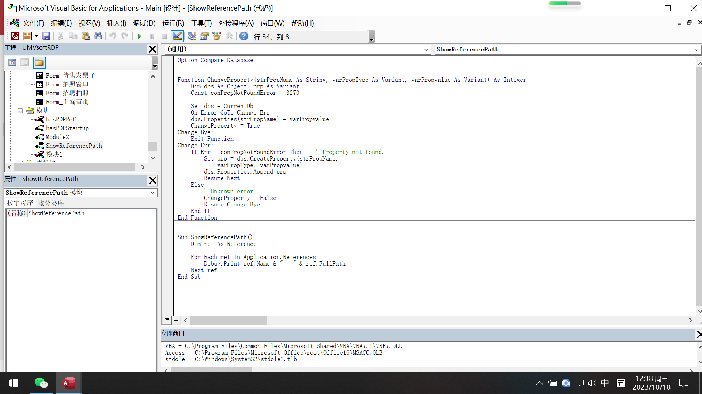Switch to 按字母序 properties tab
Image resolution: width=702 pixels, height=394 pixels.
(20, 203)
